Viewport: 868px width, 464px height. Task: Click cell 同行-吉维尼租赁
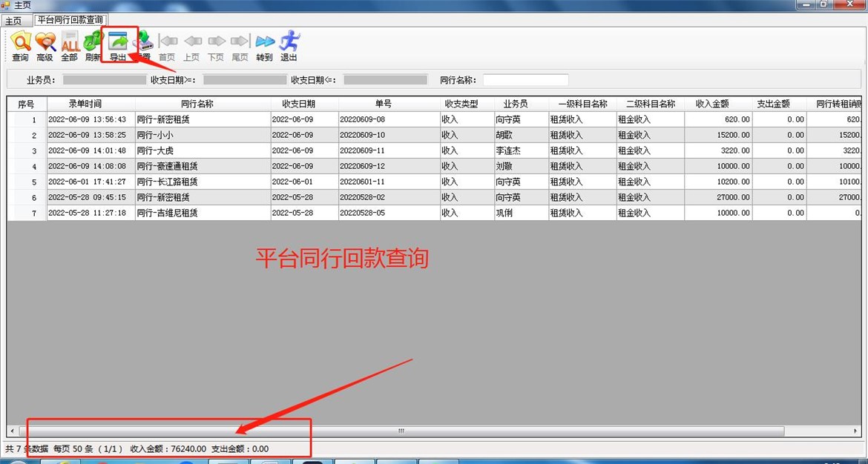pos(203,213)
